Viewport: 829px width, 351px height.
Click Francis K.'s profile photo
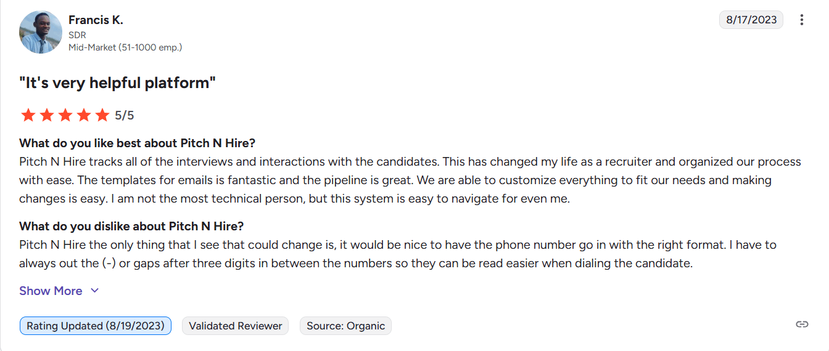click(x=41, y=32)
